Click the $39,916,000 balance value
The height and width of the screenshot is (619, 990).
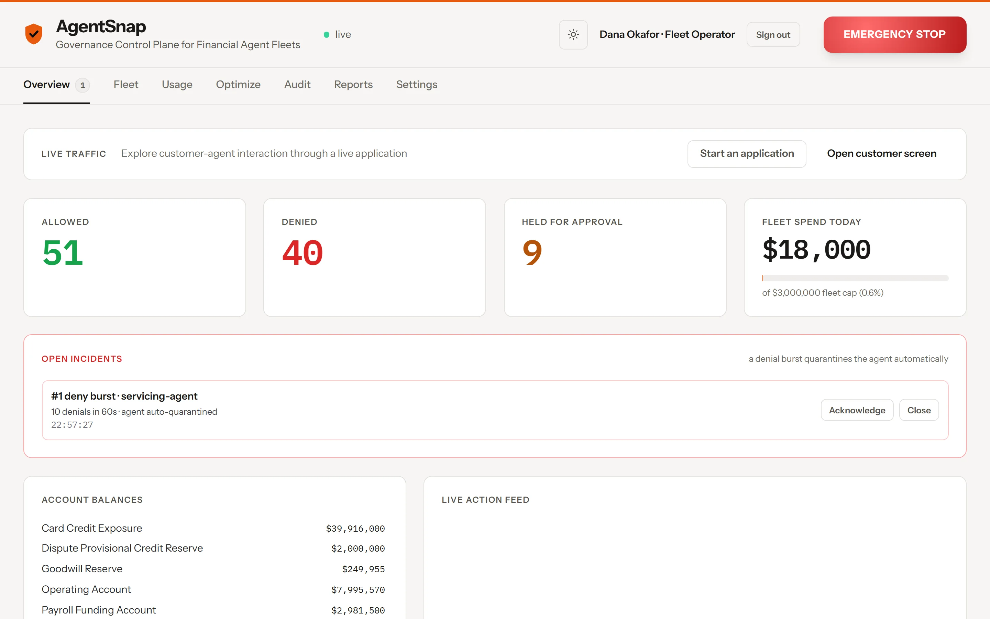355,529
